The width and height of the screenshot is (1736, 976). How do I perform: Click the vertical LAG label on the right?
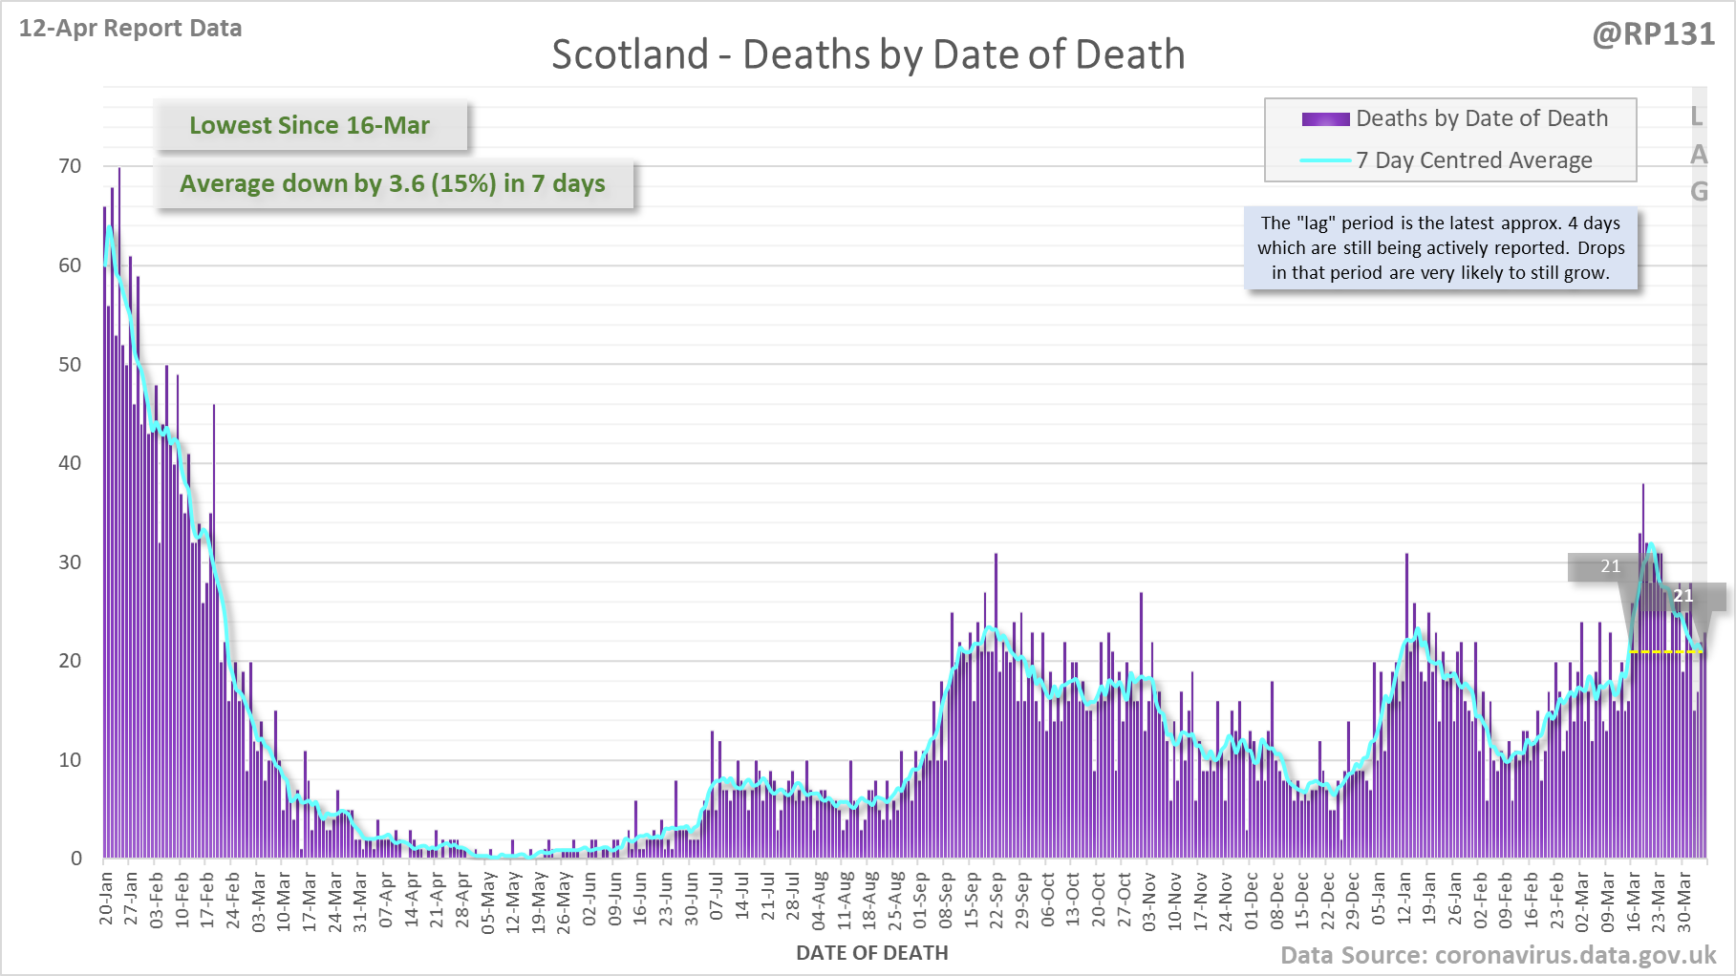(1698, 154)
